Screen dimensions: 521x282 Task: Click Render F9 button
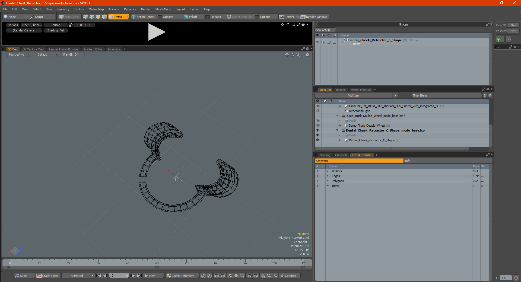(x=289, y=17)
